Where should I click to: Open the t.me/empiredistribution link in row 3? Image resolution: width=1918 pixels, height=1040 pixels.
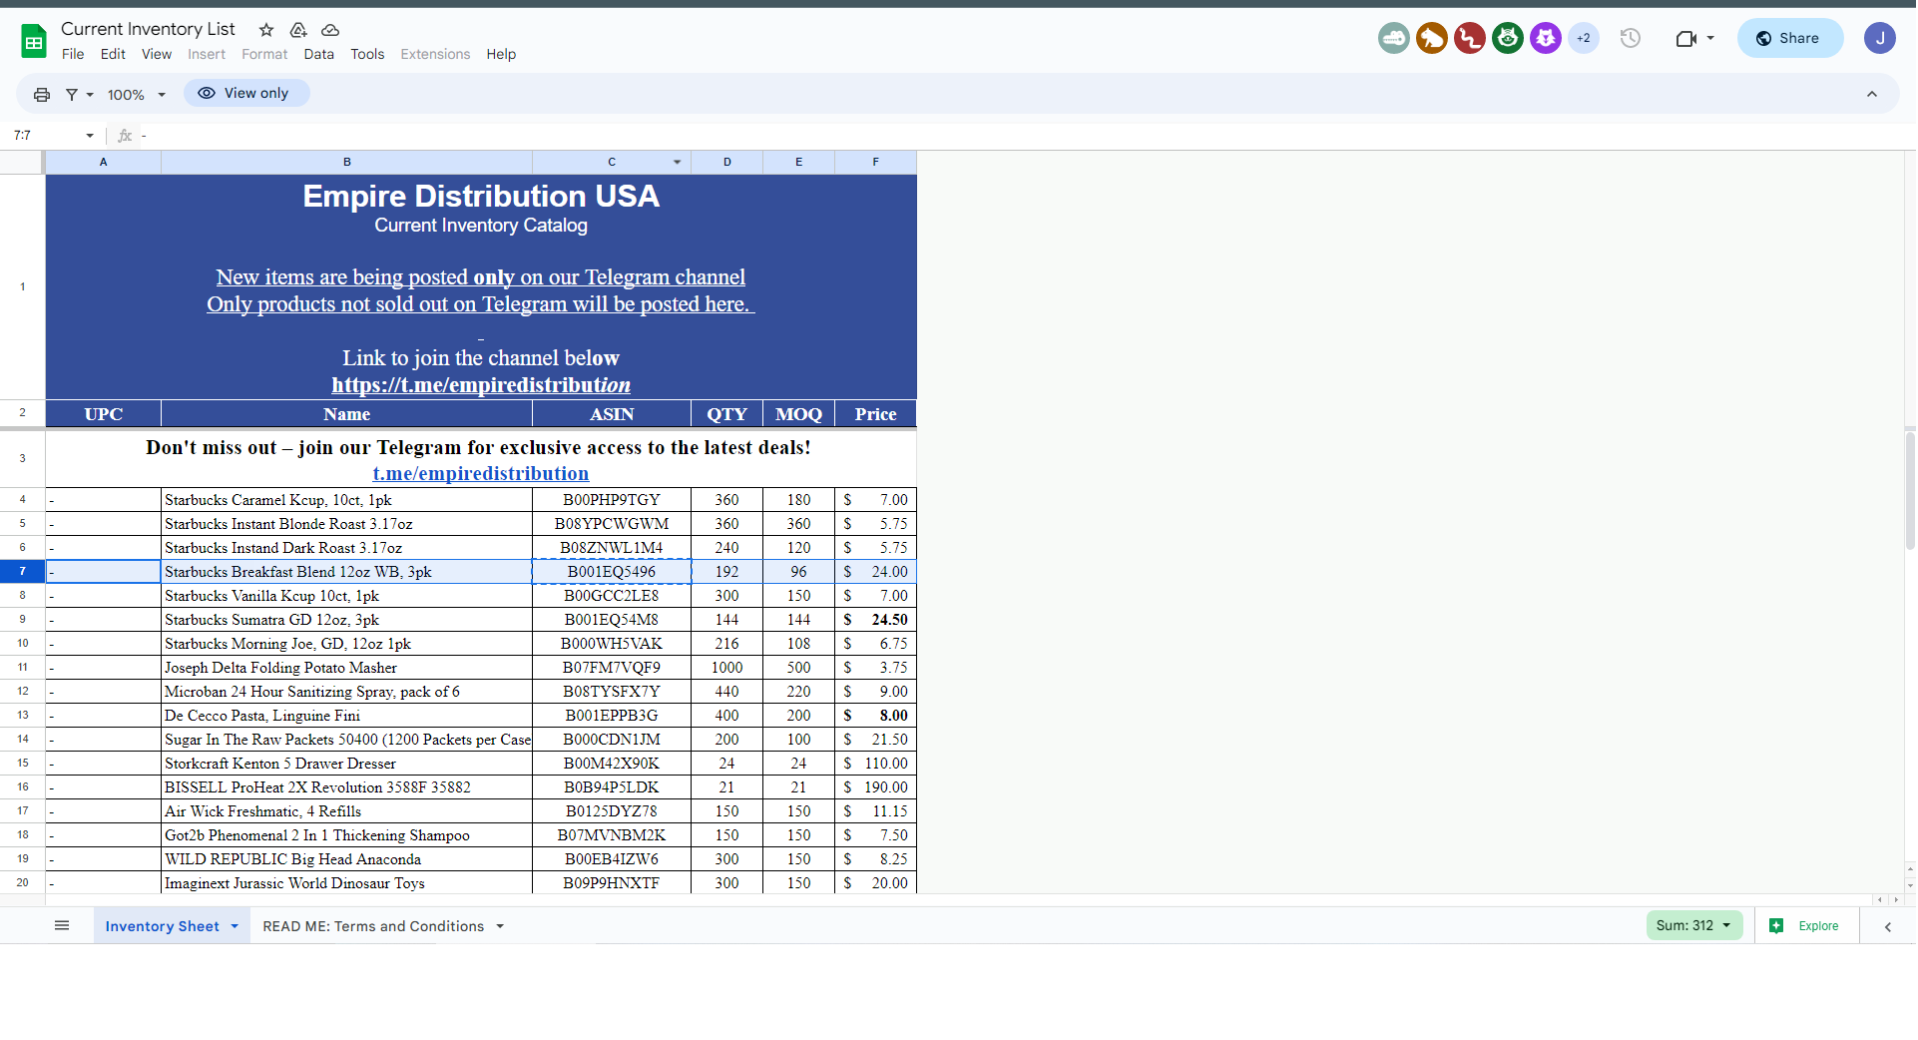click(481, 474)
